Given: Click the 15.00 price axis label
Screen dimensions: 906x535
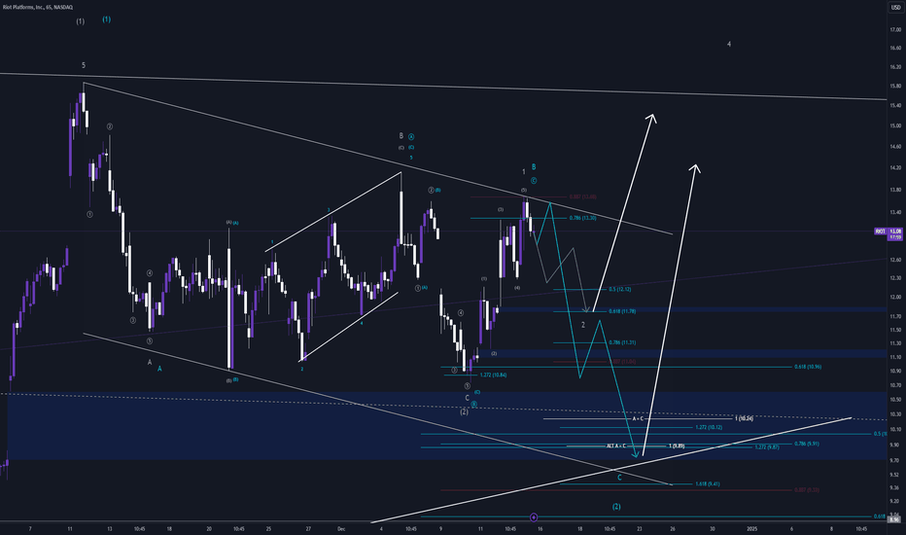Looking at the screenshot, I should tap(895, 125).
